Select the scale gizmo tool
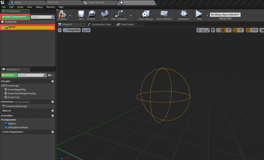 tap(208, 30)
